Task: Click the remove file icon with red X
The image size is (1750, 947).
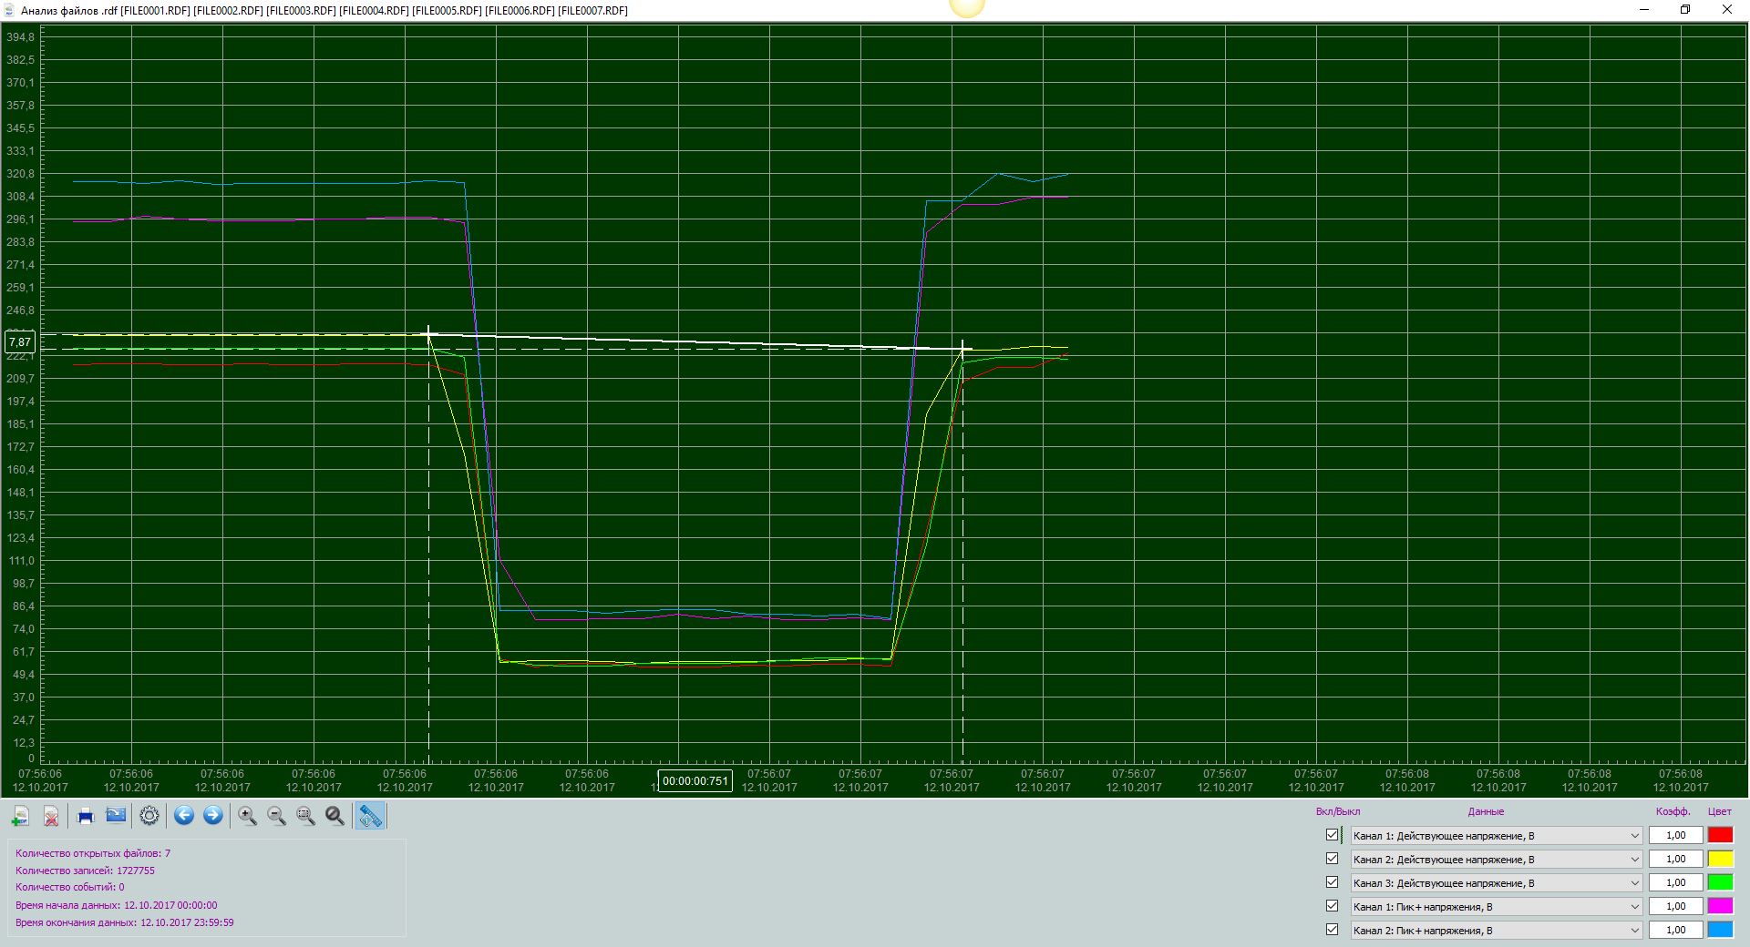Action: [x=52, y=816]
